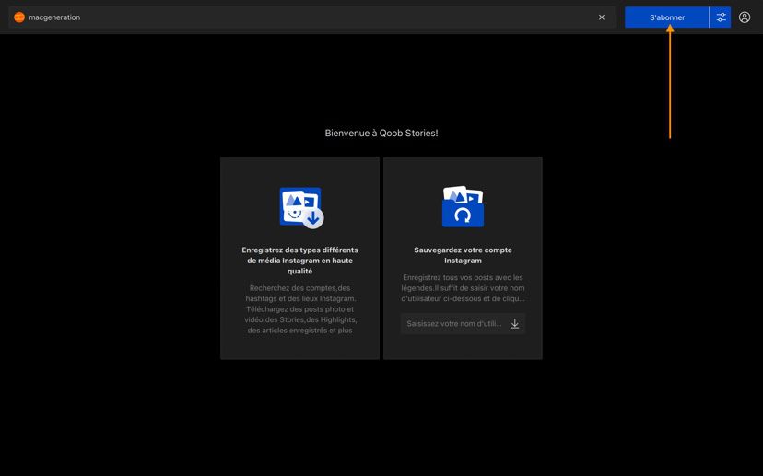763x476 pixels.
Task: Open the user account profile icon
Action: tap(745, 17)
